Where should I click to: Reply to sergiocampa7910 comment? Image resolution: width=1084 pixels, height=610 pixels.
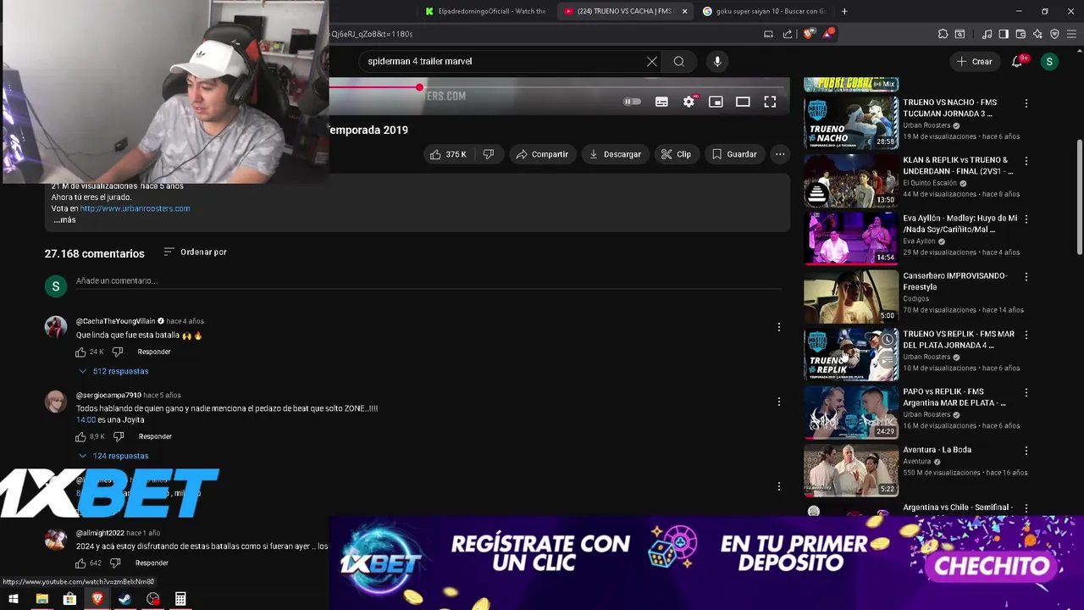coord(155,436)
